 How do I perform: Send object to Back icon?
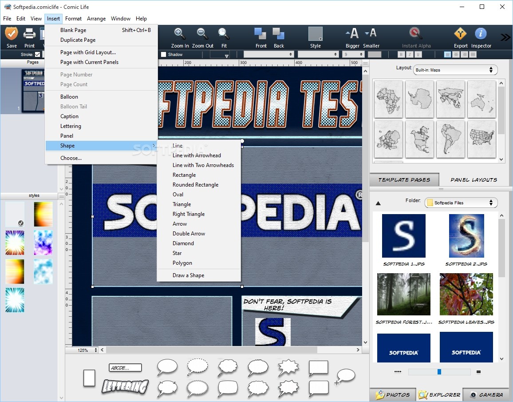pyautogui.click(x=279, y=34)
